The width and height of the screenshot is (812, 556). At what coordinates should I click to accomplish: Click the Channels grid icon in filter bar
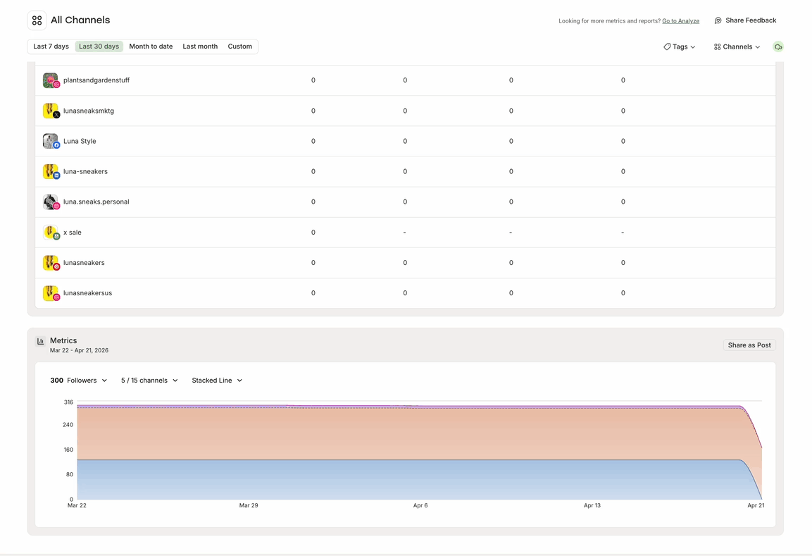coord(717,47)
